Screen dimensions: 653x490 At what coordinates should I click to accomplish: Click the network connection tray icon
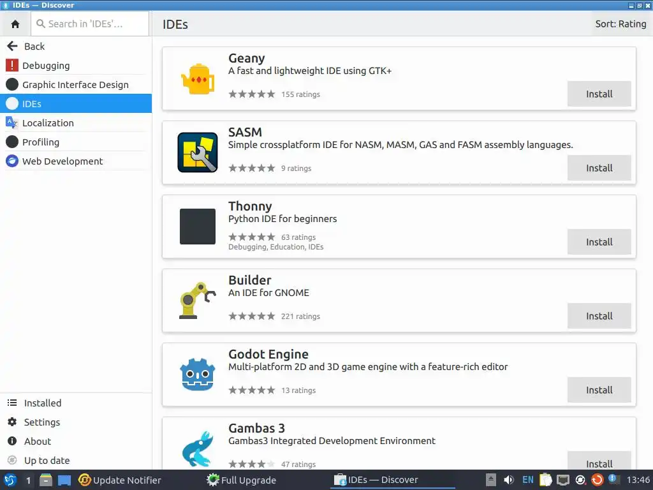click(x=562, y=480)
